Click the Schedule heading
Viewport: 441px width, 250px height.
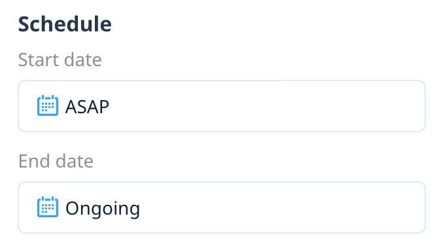(x=65, y=24)
